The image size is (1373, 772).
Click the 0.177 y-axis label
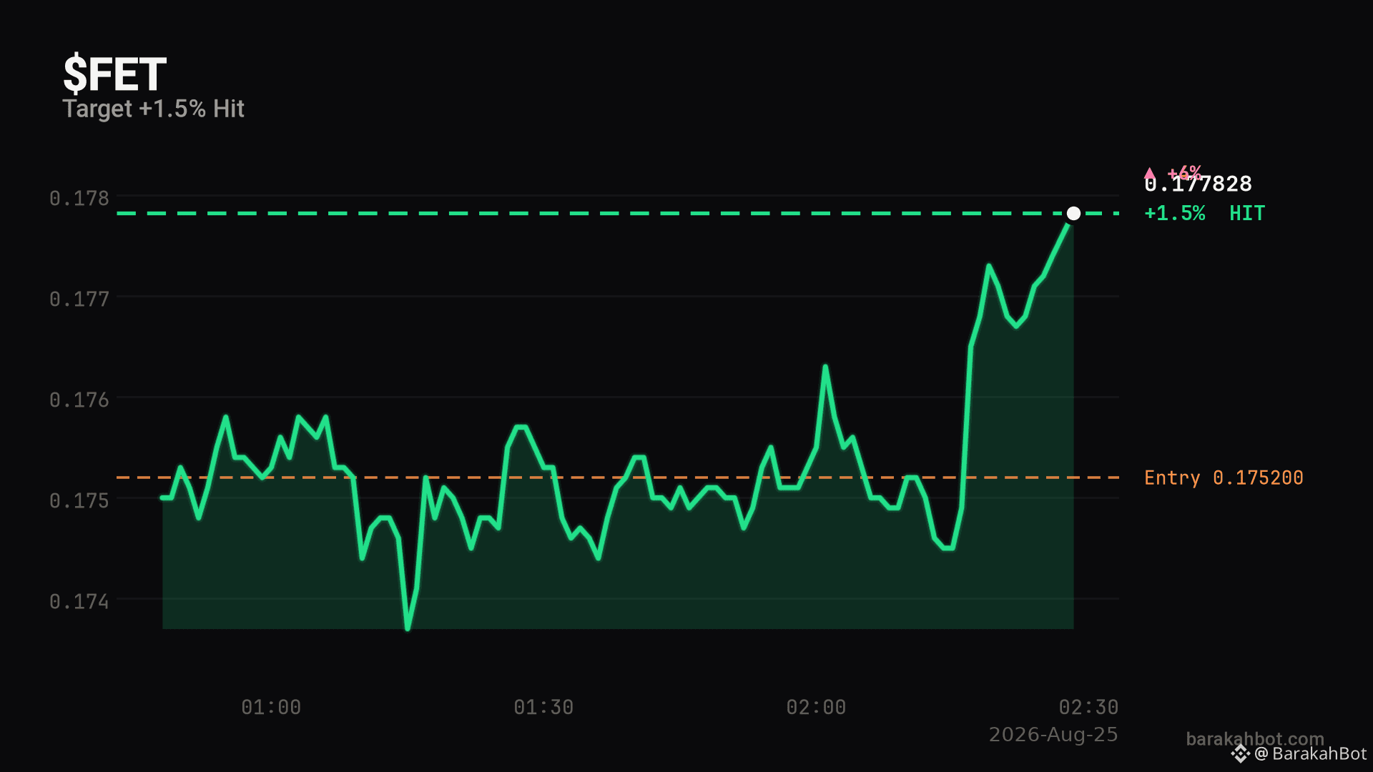[79, 299]
